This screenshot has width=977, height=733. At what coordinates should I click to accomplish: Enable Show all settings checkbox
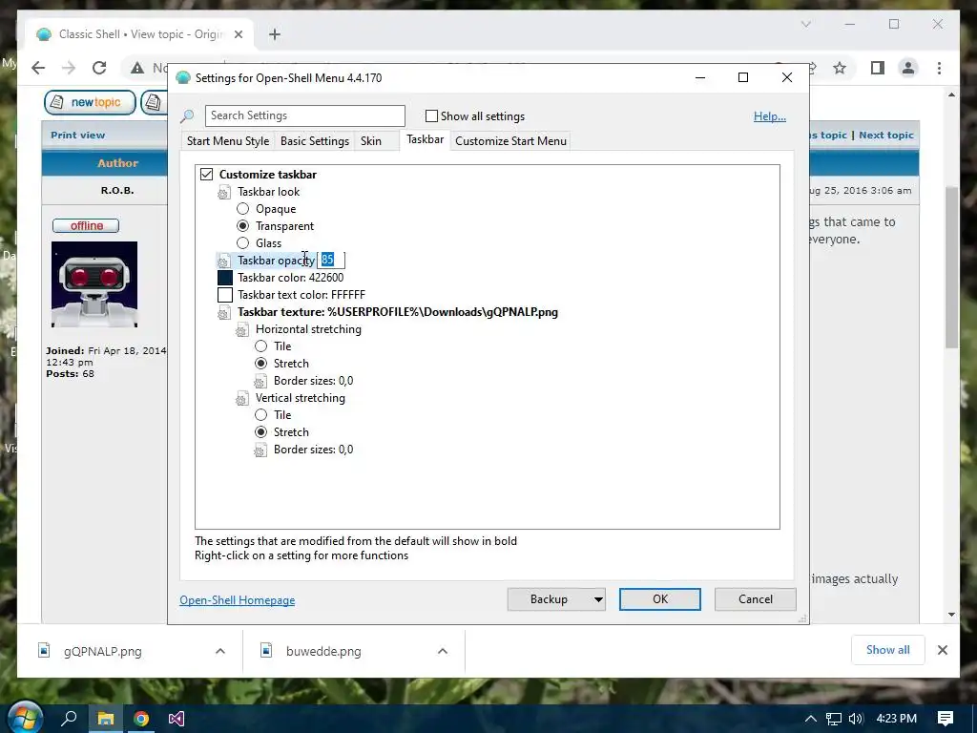(431, 115)
